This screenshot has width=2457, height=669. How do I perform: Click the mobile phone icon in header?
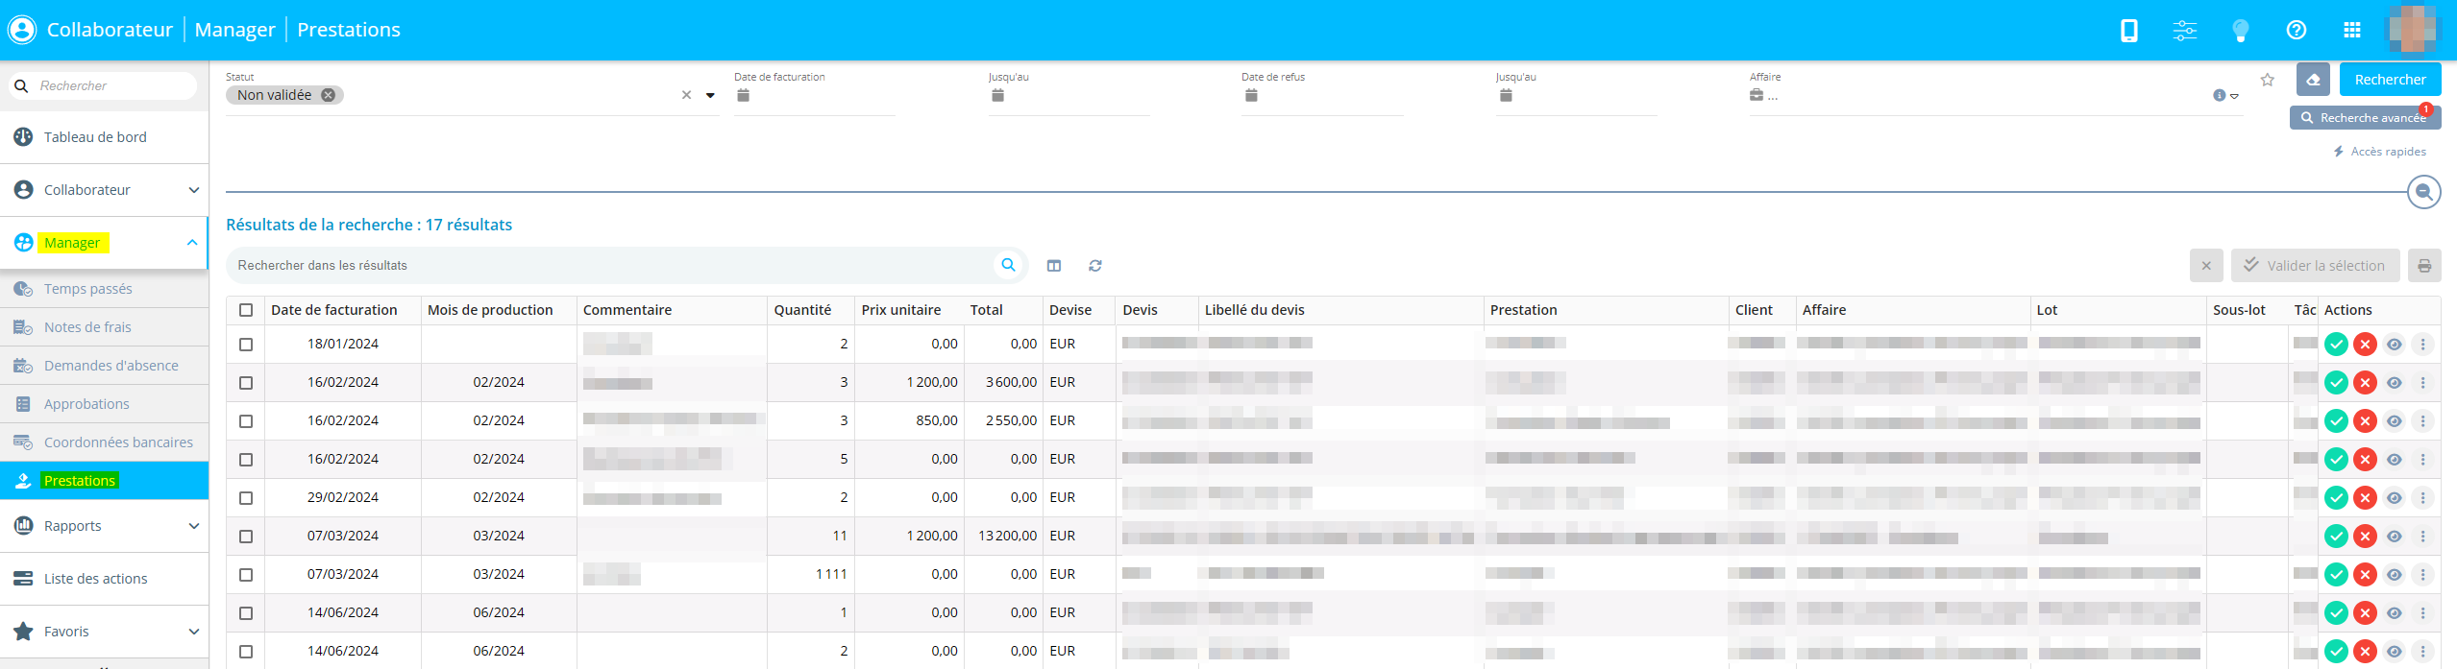tap(2128, 31)
